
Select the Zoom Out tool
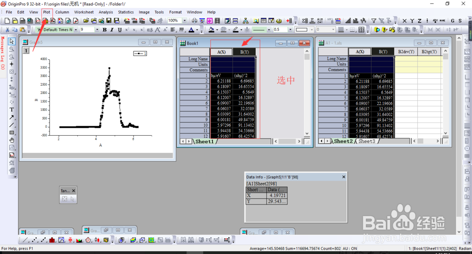(x=11, y=57)
